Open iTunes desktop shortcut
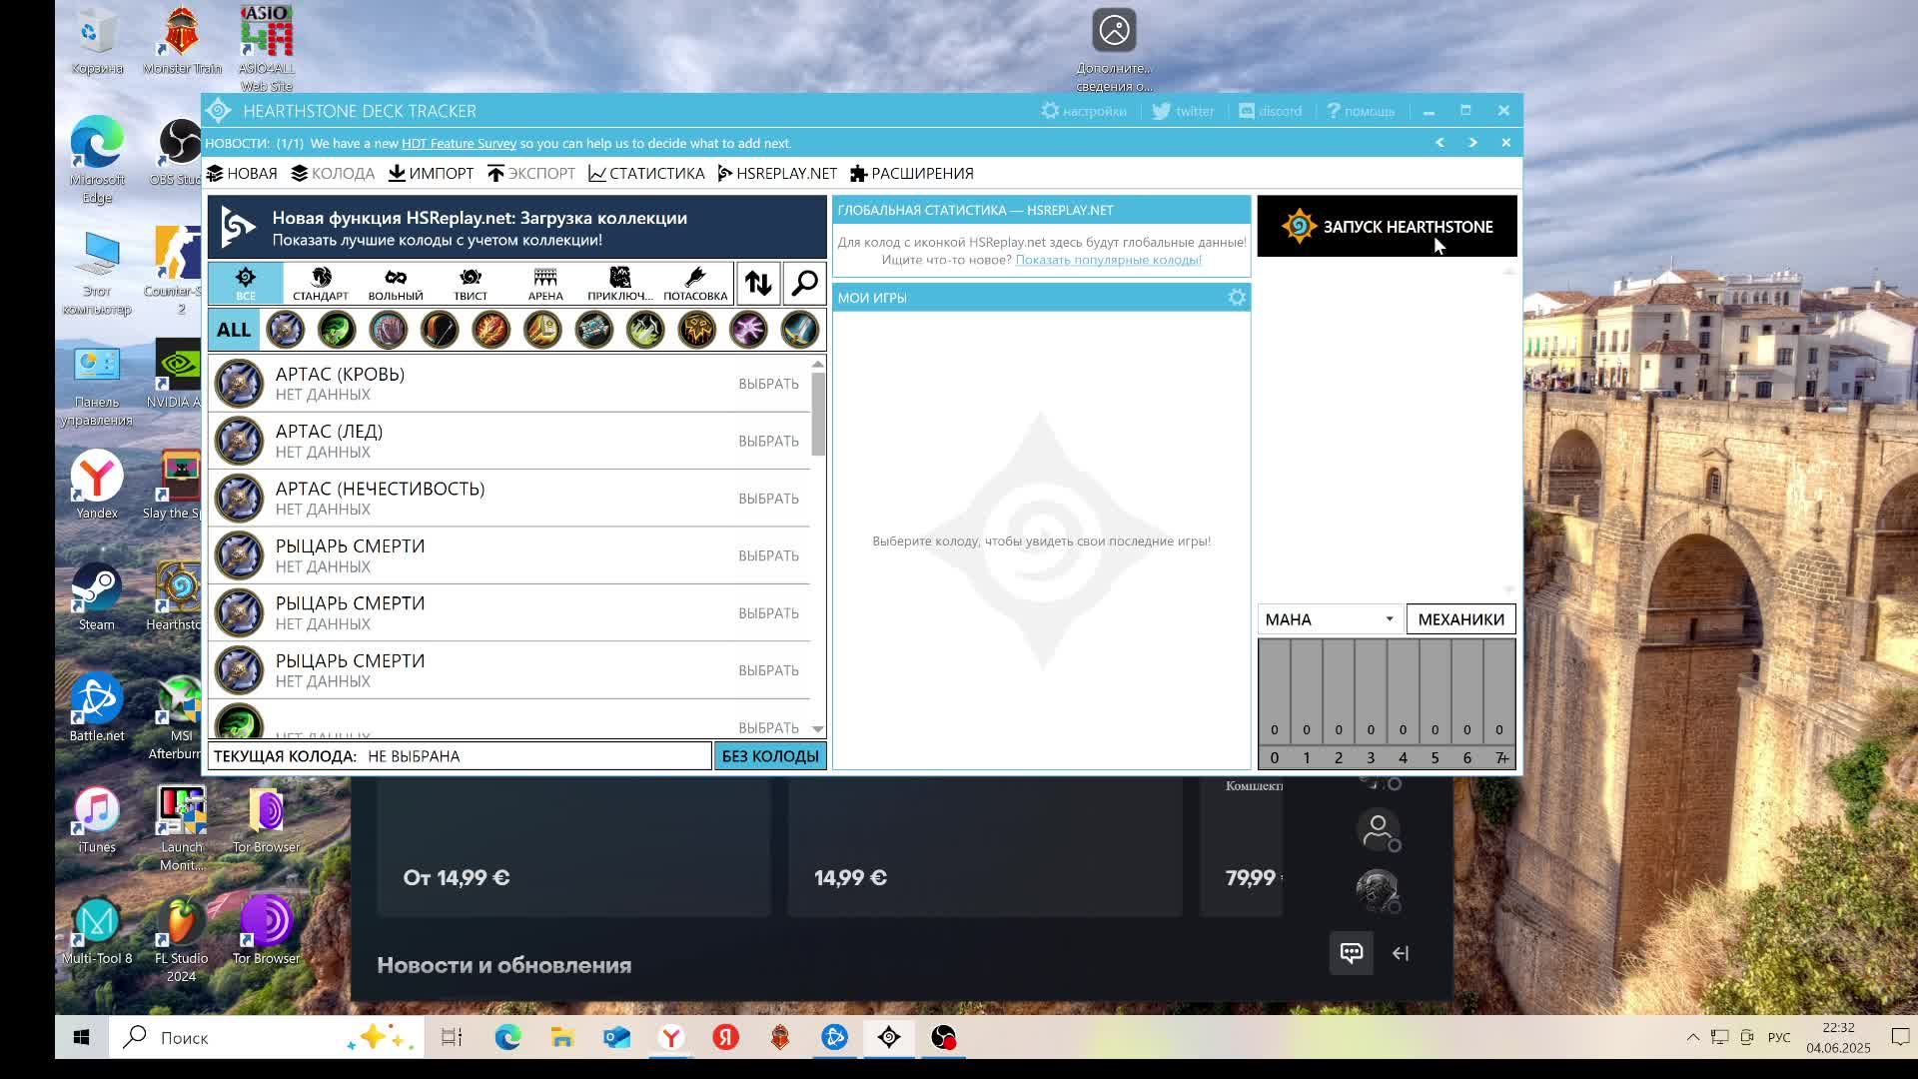 (97, 820)
